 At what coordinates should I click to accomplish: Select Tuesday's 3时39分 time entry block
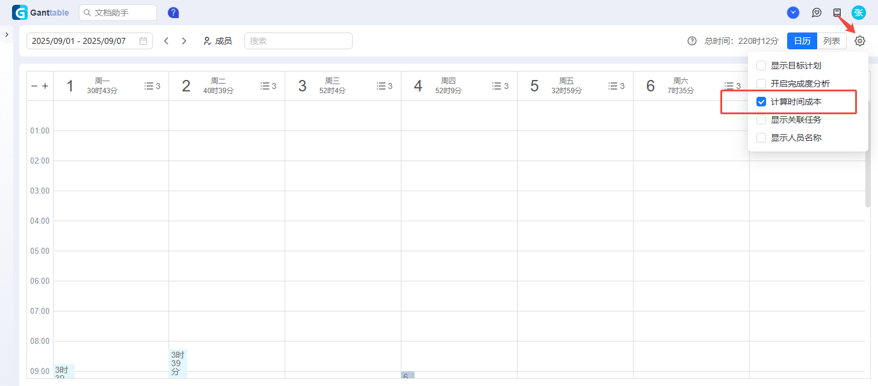tap(178, 364)
